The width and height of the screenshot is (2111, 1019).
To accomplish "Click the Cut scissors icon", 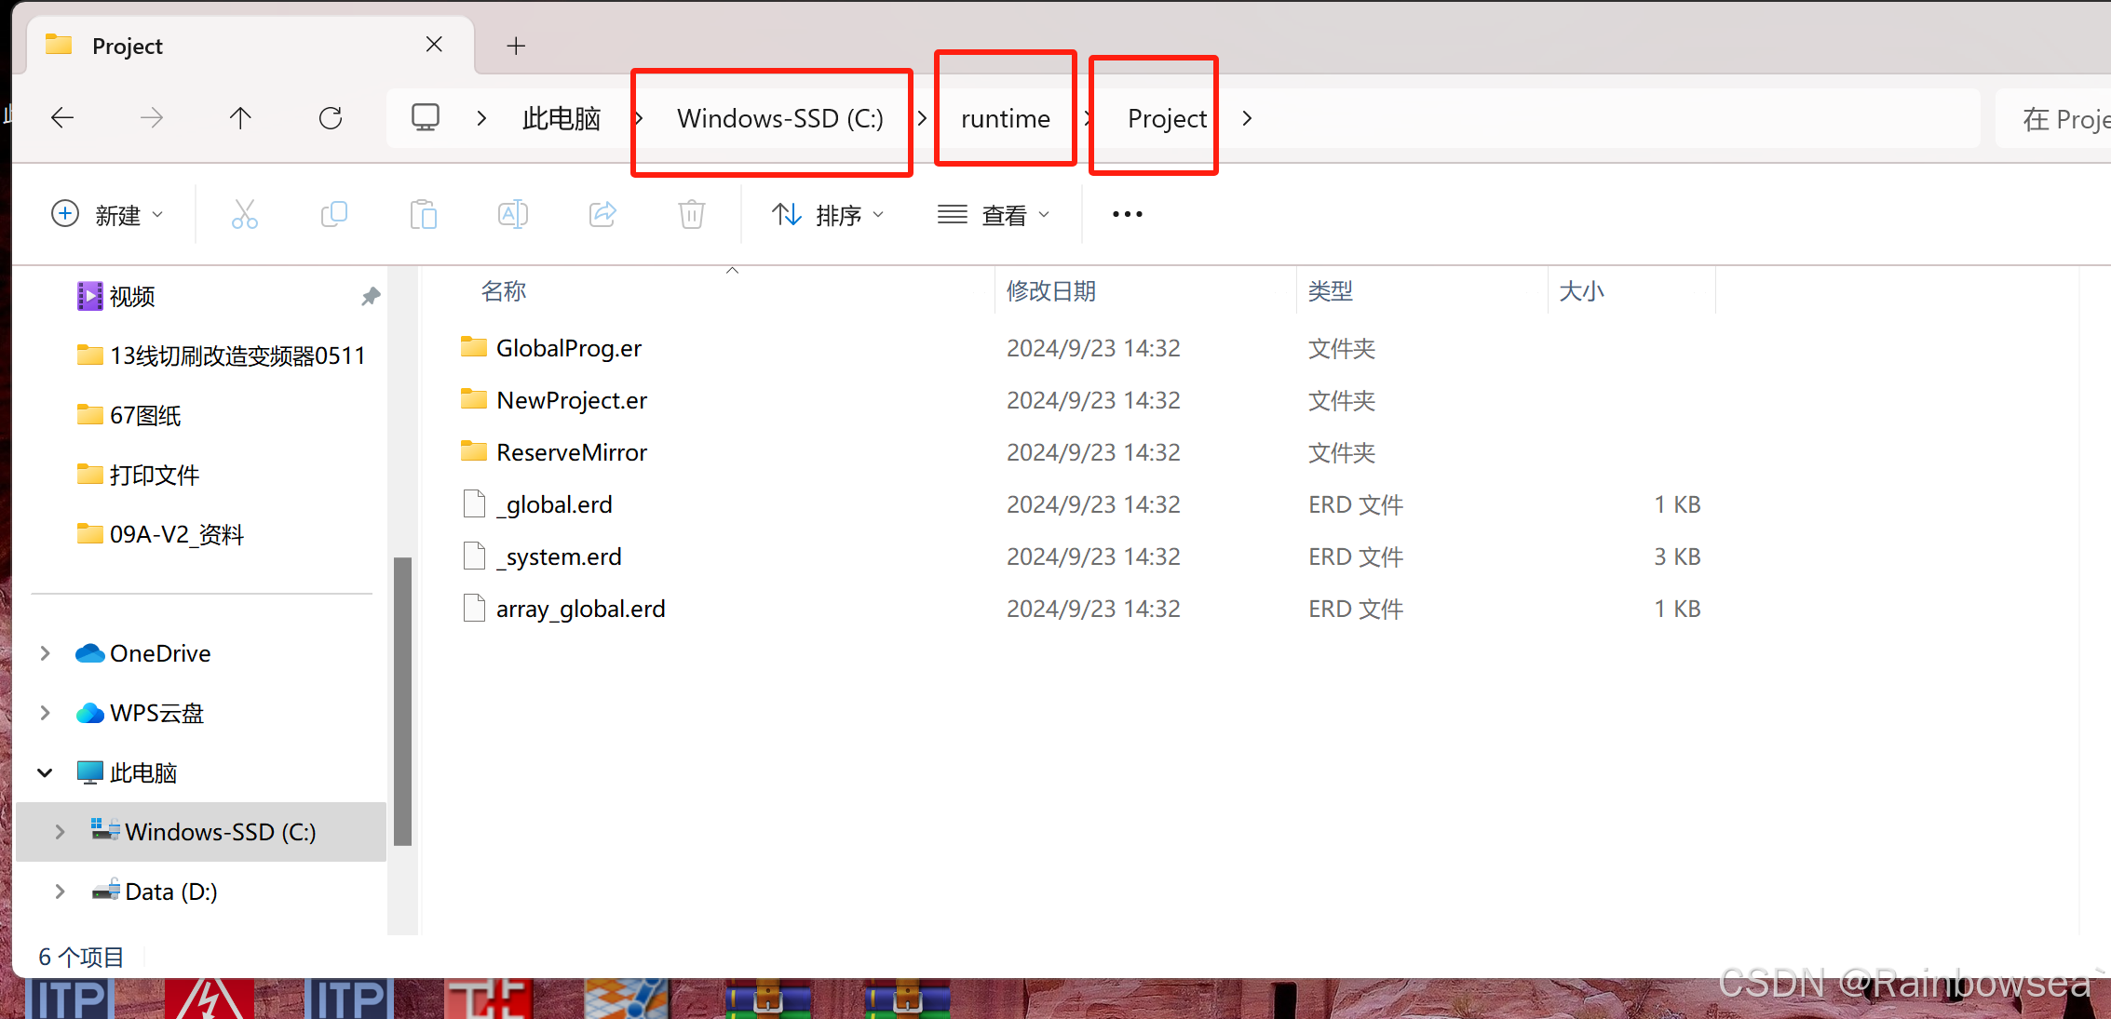I will click(x=244, y=215).
